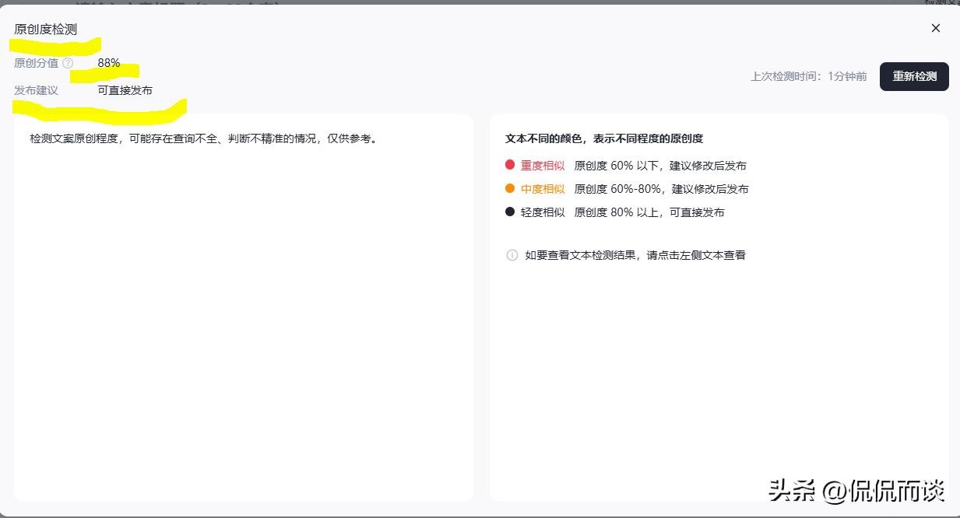The width and height of the screenshot is (960, 518).
Task: Click the 重新检测 button
Action: coord(914,76)
